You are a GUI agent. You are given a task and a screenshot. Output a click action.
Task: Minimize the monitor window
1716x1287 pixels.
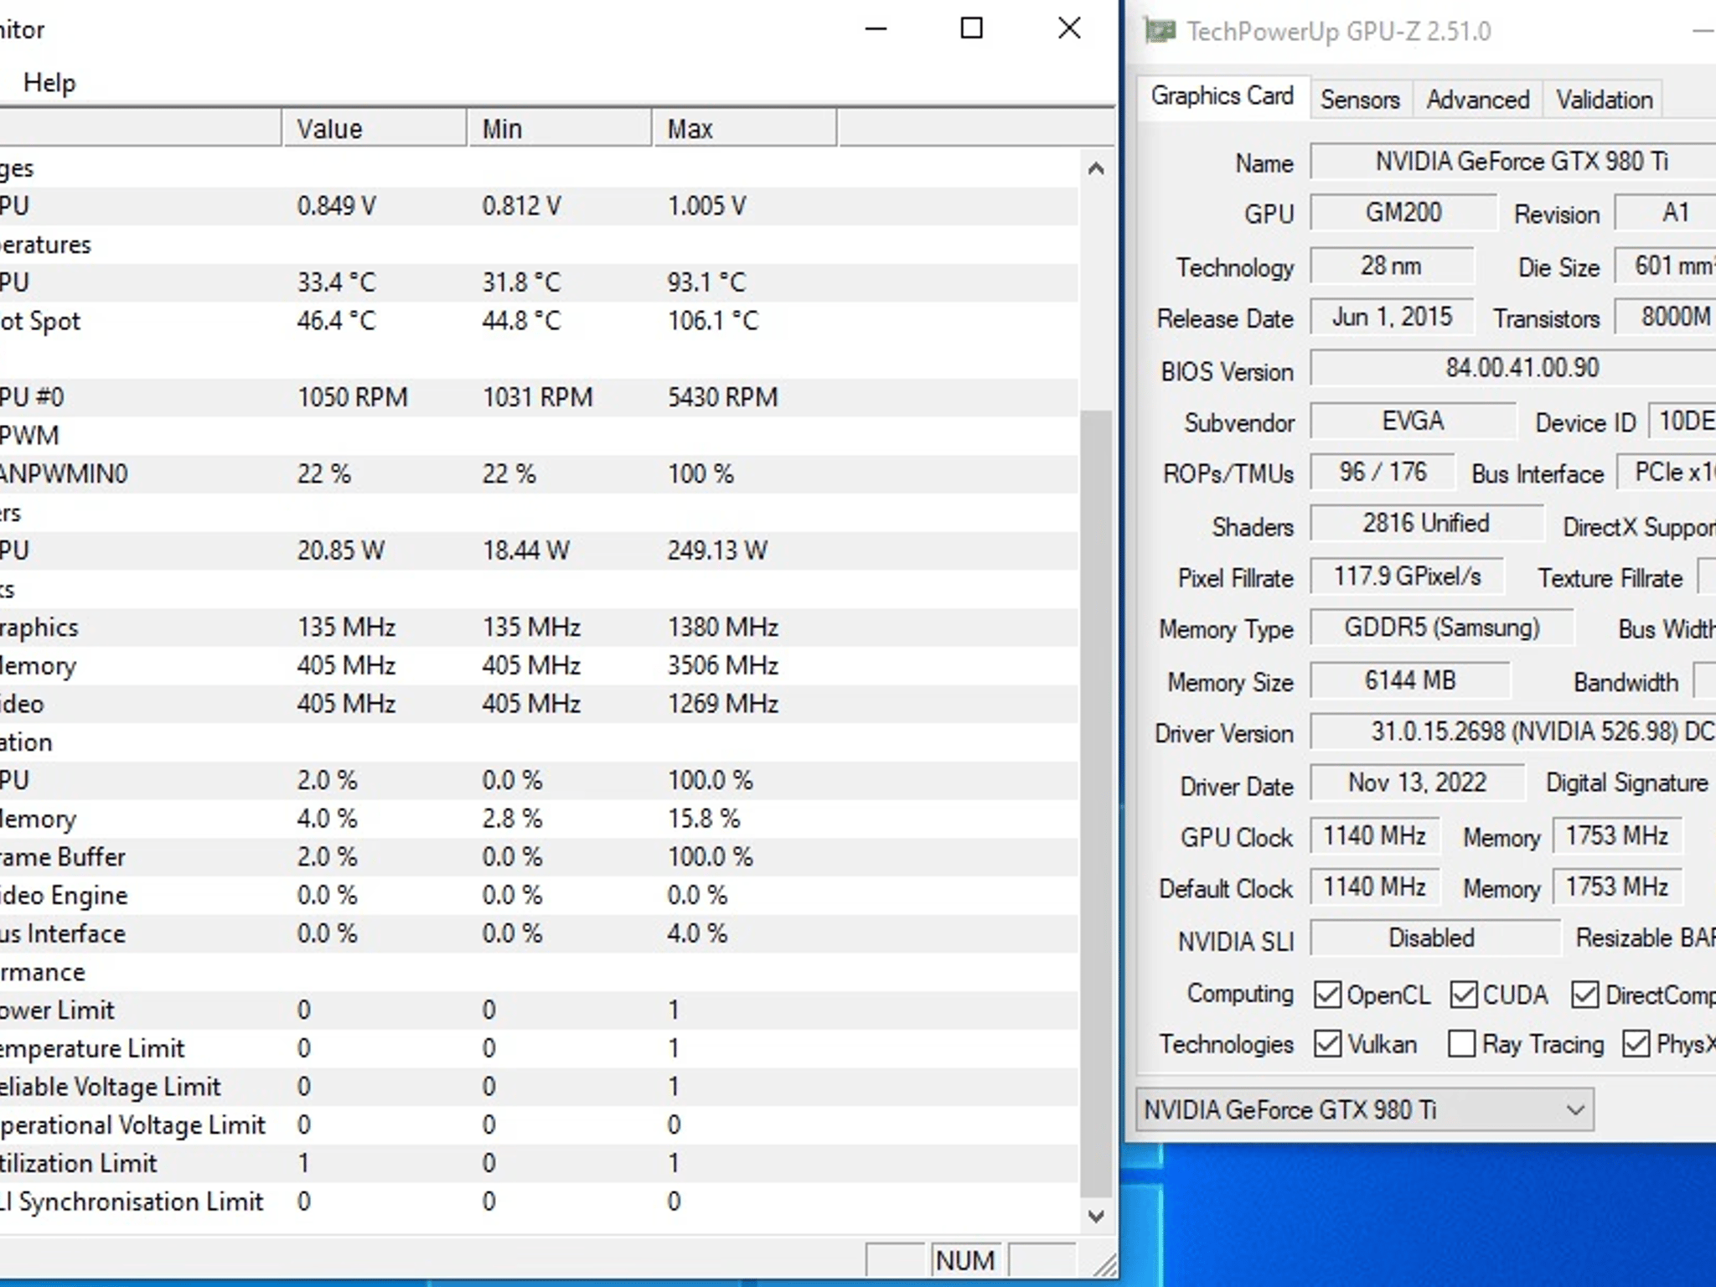tap(876, 29)
